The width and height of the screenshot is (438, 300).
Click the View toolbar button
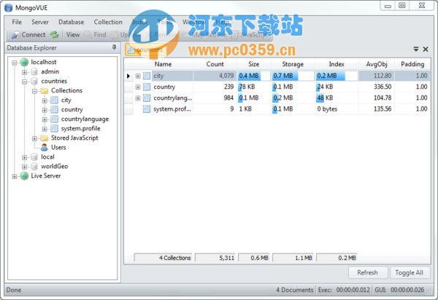click(73, 35)
